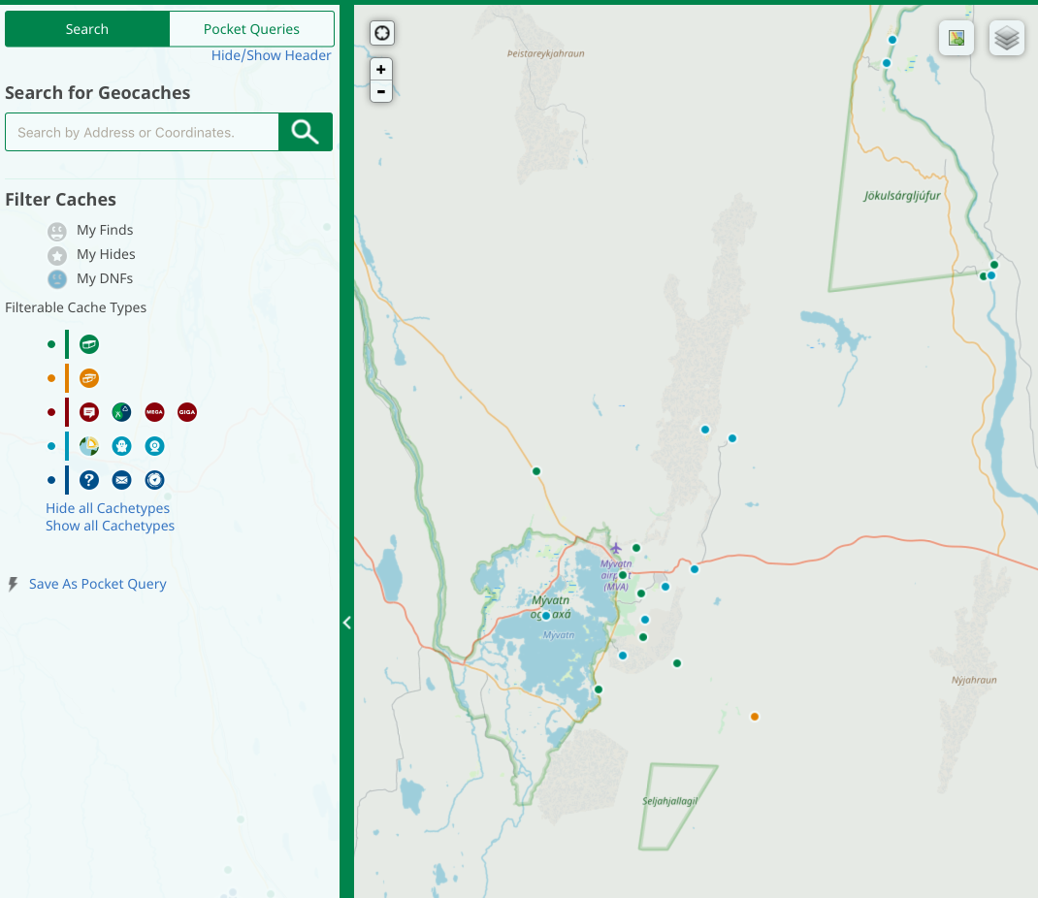Toggle the green Traditional Cache type icon

[x=89, y=344]
